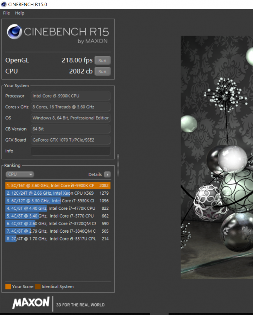
Task: Select ranking row 5 i7-3770
Action: tap(58, 216)
